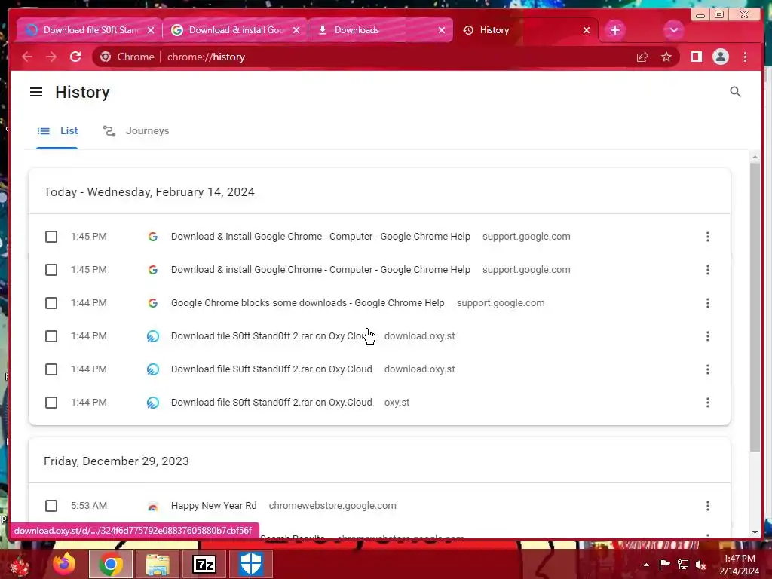Bookmark this tab with the star icon
The width and height of the screenshot is (772, 579).
point(666,57)
